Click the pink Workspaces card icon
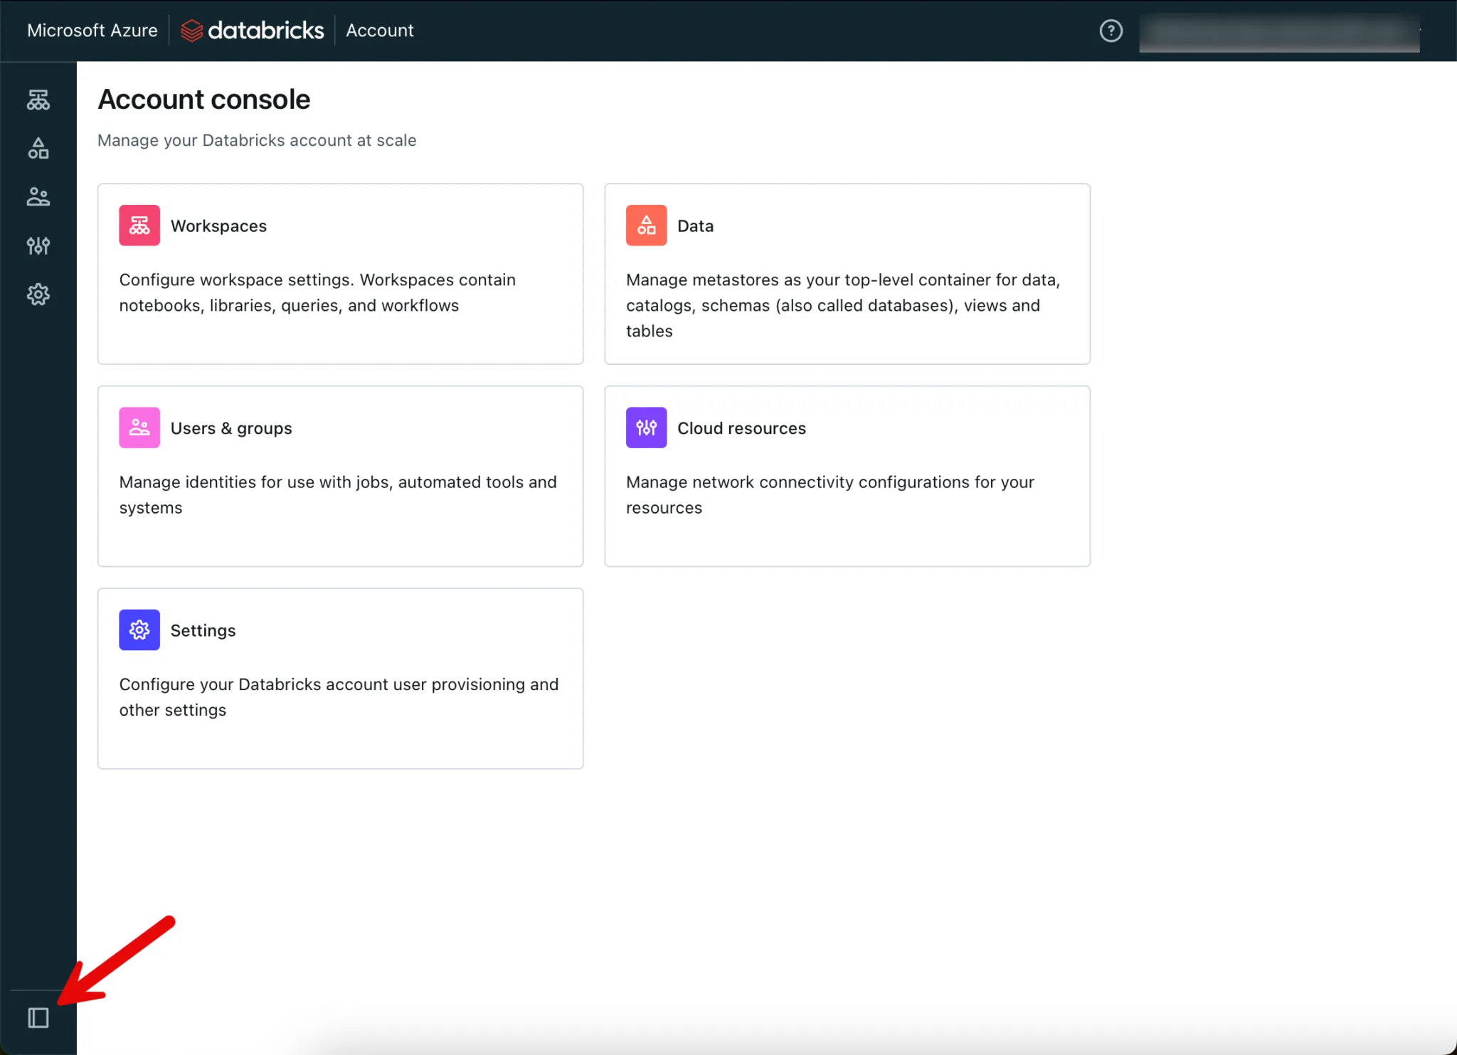Viewport: 1457px width, 1055px height. pos(139,226)
